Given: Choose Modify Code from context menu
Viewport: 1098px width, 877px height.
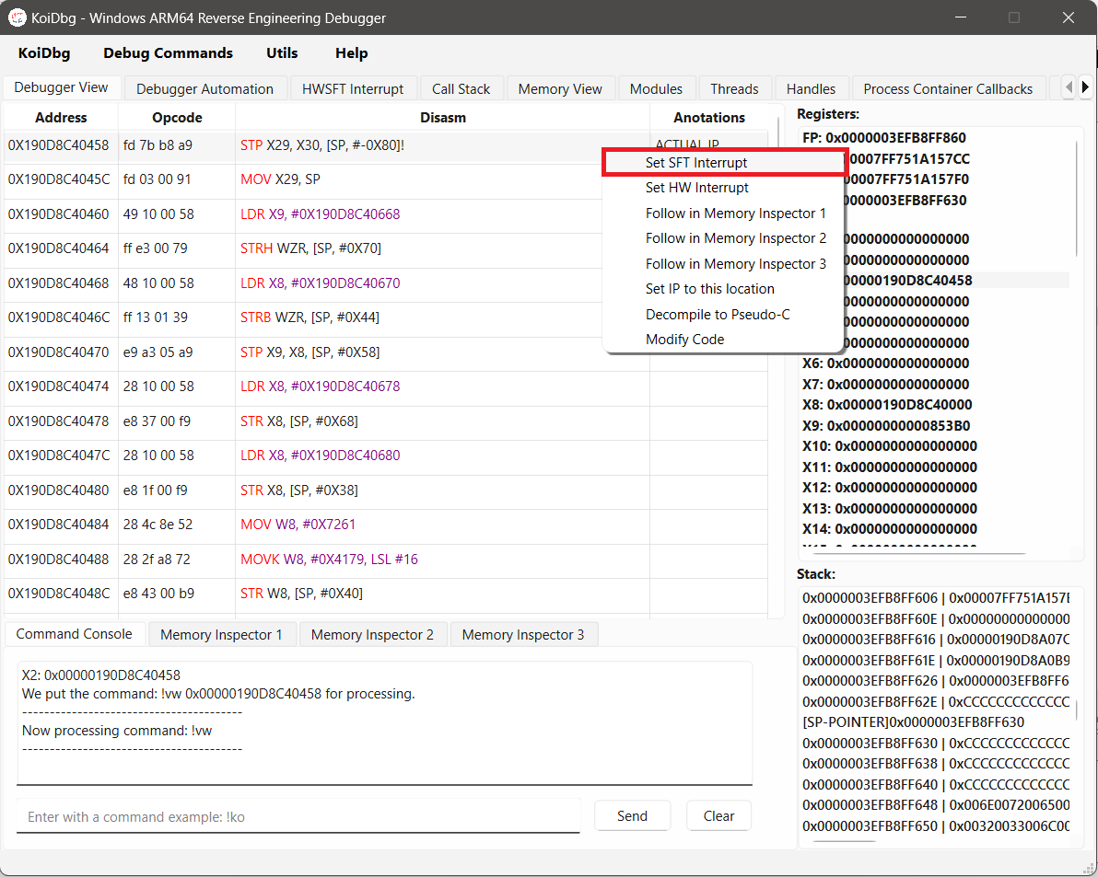Looking at the screenshot, I should [723, 340].
